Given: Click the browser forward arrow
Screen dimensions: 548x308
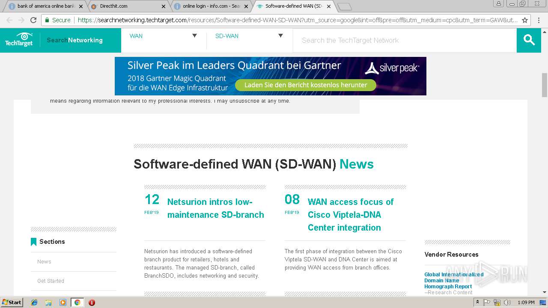Looking at the screenshot, I should [x=21, y=20].
